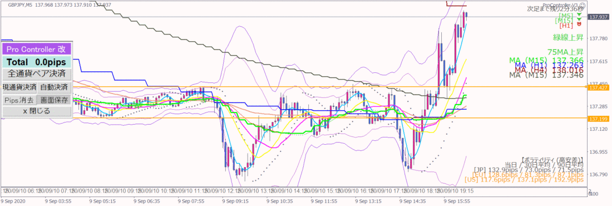Click the orange price tag 137.199

click(598, 119)
